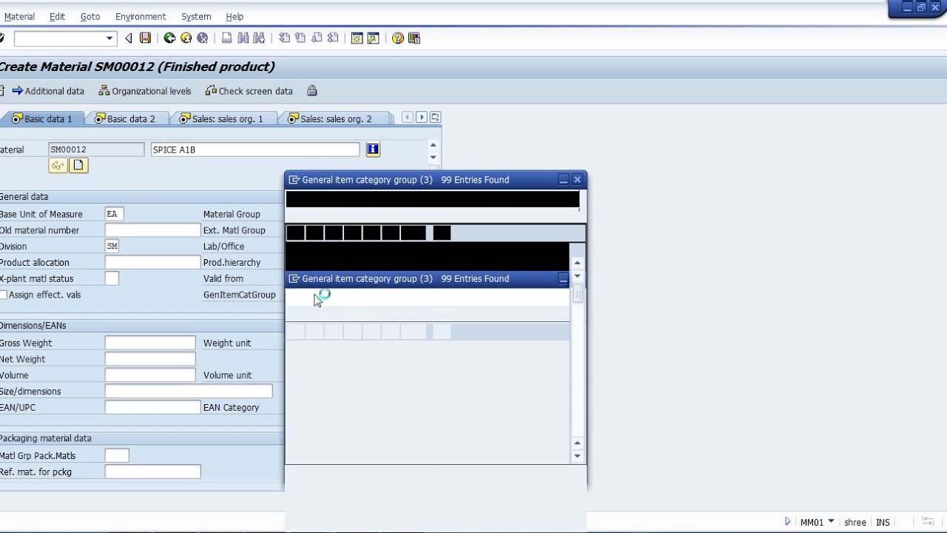947x533 pixels.
Task: Click the X-plant matl status field
Action: click(x=112, y=278)
